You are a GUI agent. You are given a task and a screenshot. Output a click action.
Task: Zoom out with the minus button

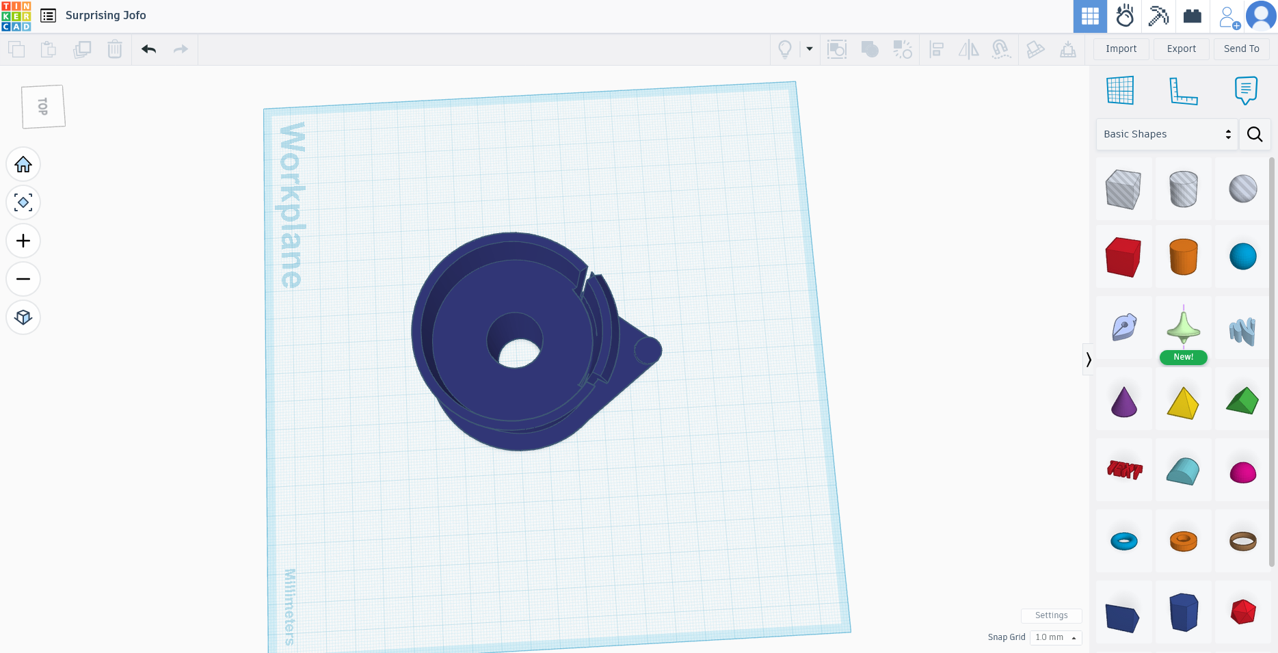coord(23,280)
